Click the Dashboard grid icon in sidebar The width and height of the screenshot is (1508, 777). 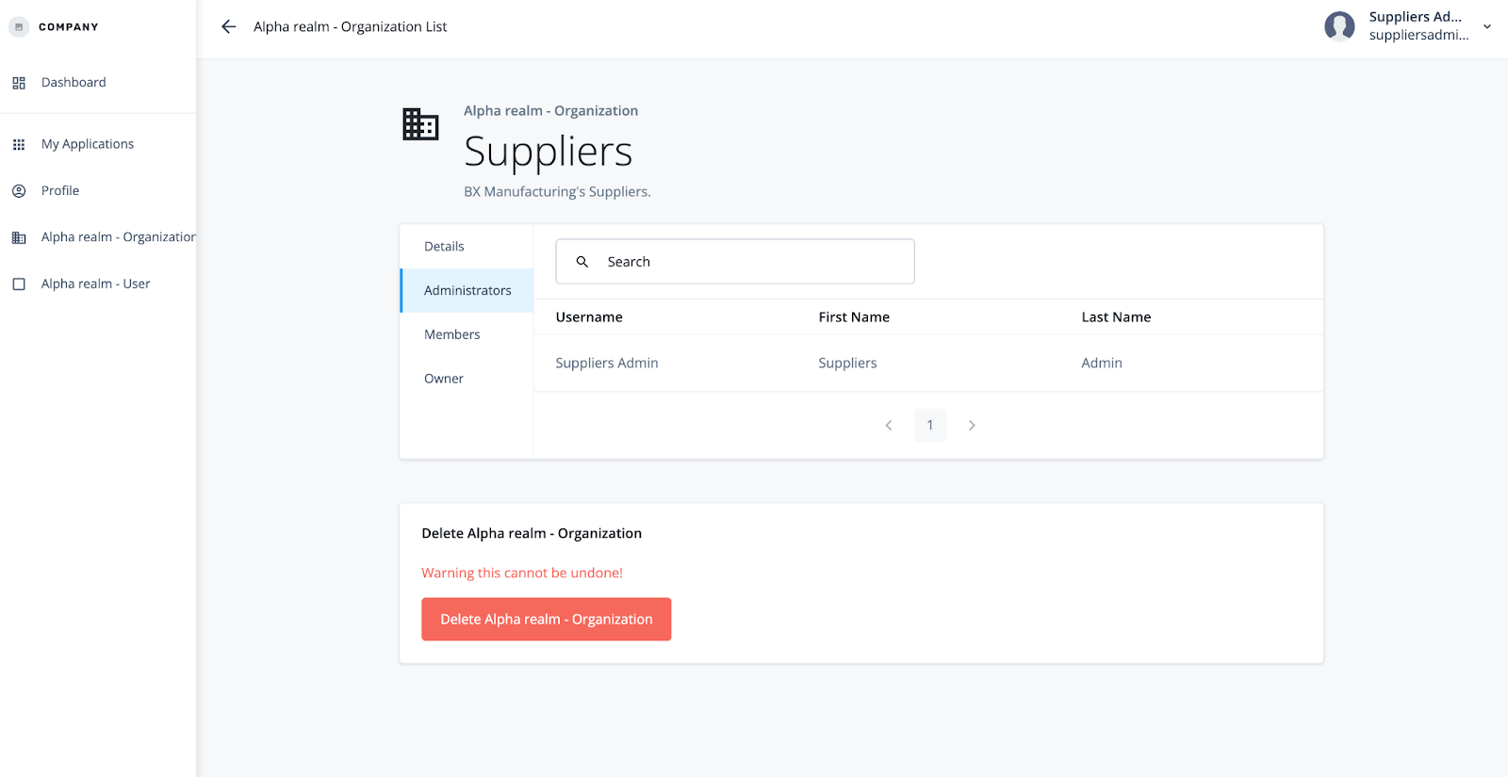19,83
